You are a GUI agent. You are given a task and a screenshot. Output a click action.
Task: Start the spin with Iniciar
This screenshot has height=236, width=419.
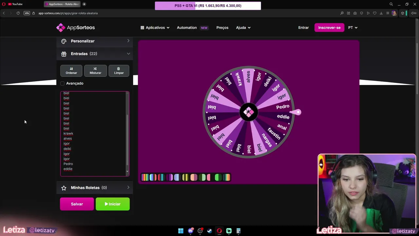tap(113, 204)
